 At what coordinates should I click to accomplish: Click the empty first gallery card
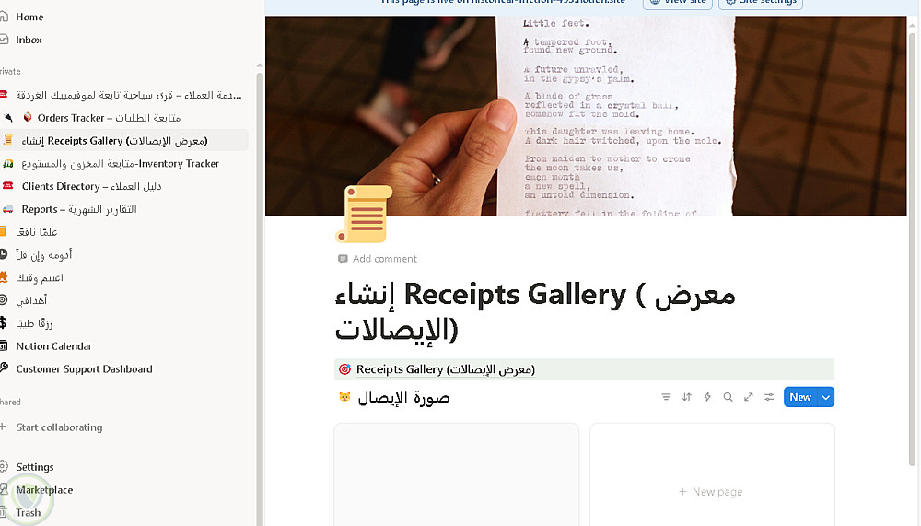457,474
